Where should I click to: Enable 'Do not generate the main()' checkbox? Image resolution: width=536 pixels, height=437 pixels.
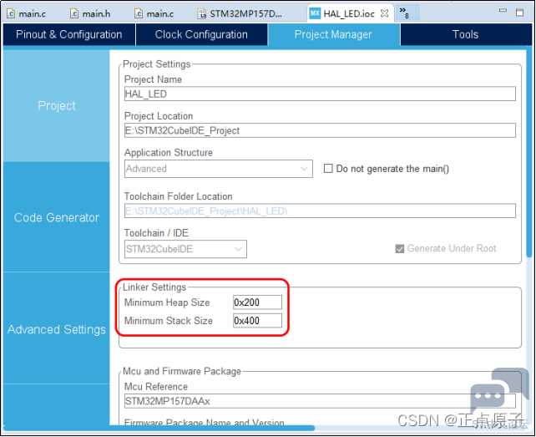coord(329,169)
